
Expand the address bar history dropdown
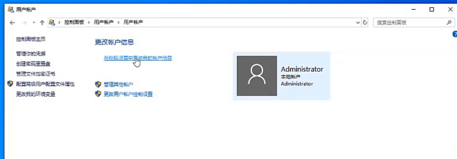(358, 22)
